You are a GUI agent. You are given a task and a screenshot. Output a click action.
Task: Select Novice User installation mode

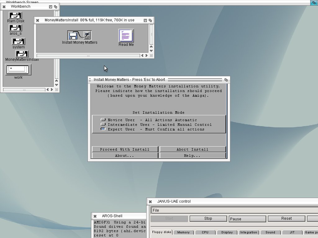(103, 120)
